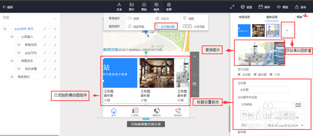313x136 pixels.
Task: Select restaurant slide thumbnail
Action: point(258,30)
